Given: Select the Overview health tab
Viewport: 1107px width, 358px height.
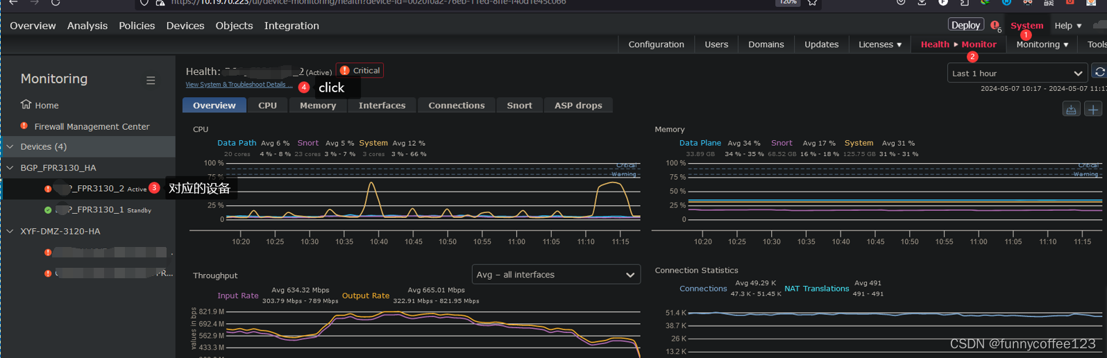Looking at the screenshot, I should point(214,105).
